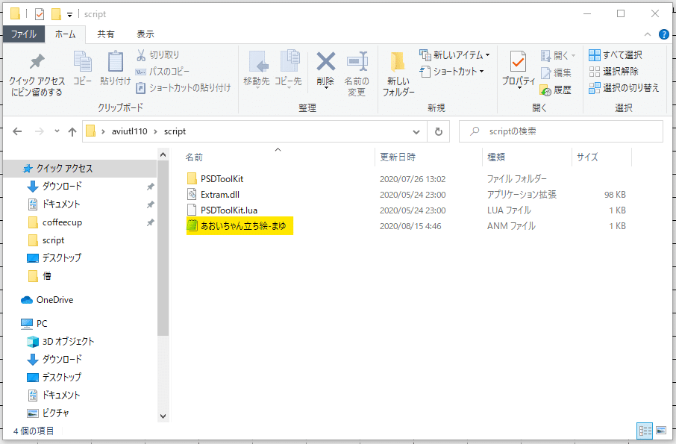Open Explorer help question mark icon
The image size is (676, 444).
pos(664,34)
